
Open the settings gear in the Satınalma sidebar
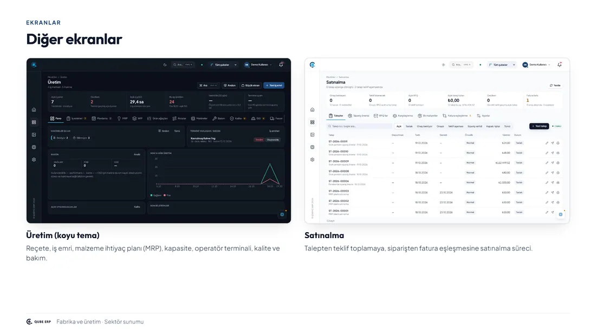pyautogui.click(x=313, y=160)
